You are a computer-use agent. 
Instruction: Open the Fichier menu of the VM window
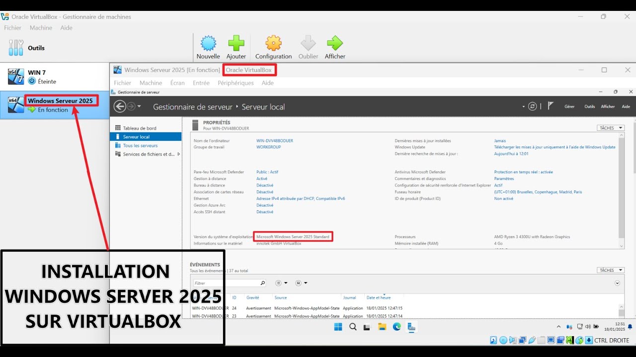coord(123,83)
